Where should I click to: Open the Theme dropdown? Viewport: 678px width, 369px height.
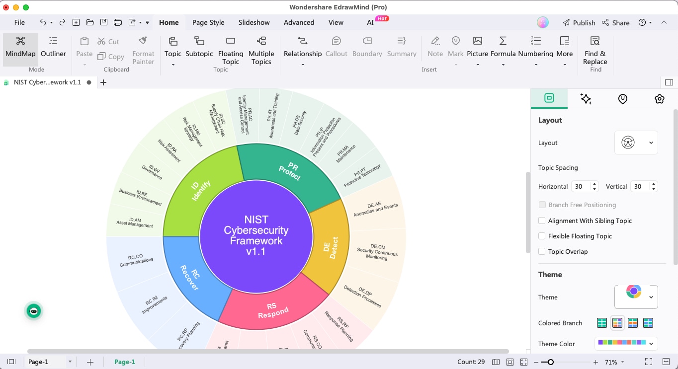(x=636, y=296)
